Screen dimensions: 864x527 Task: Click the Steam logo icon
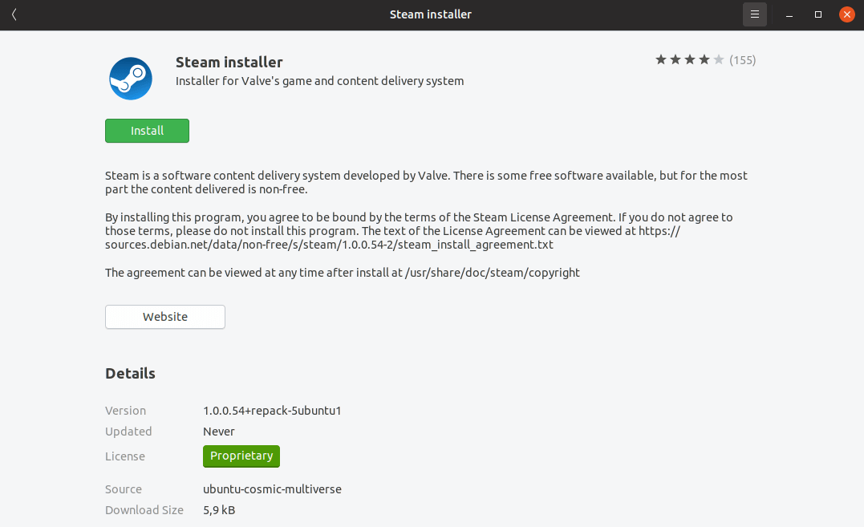pyautogui.click(x=131, y=79)
